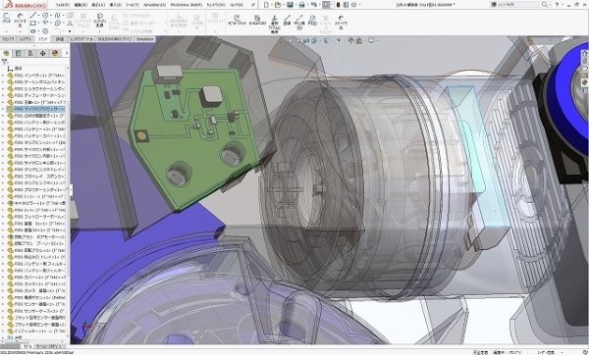Screen dimensions: 589x355
Task: Open the Simulation menu in menu bar
Action: [154, 5]
